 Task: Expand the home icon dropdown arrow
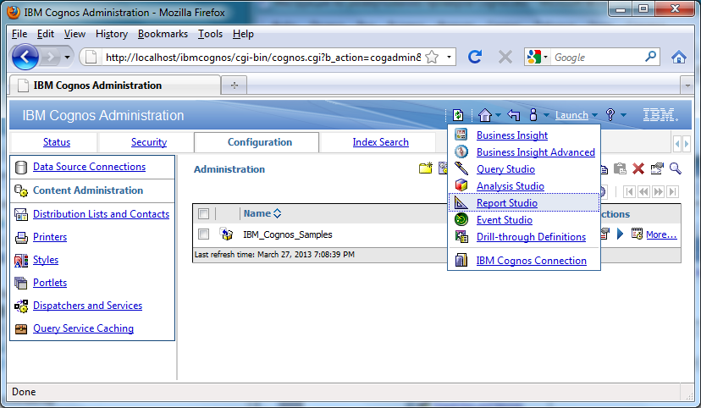coord(498,115)
